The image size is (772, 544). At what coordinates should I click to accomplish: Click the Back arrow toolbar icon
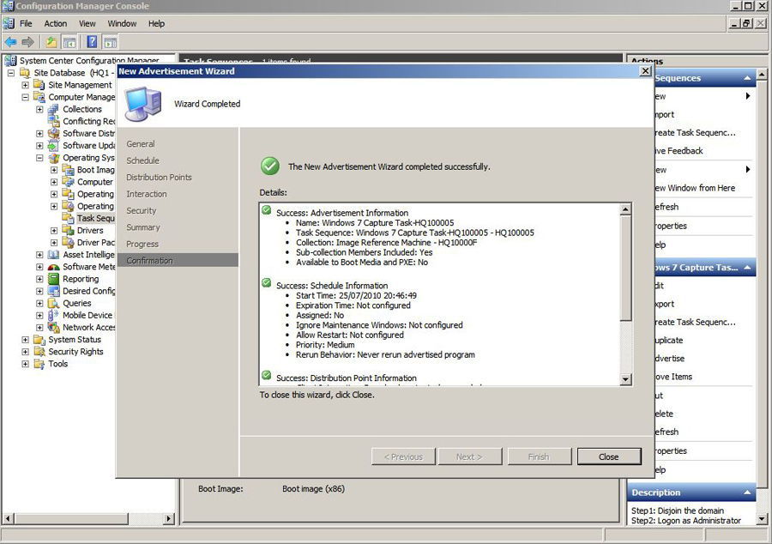11,42
